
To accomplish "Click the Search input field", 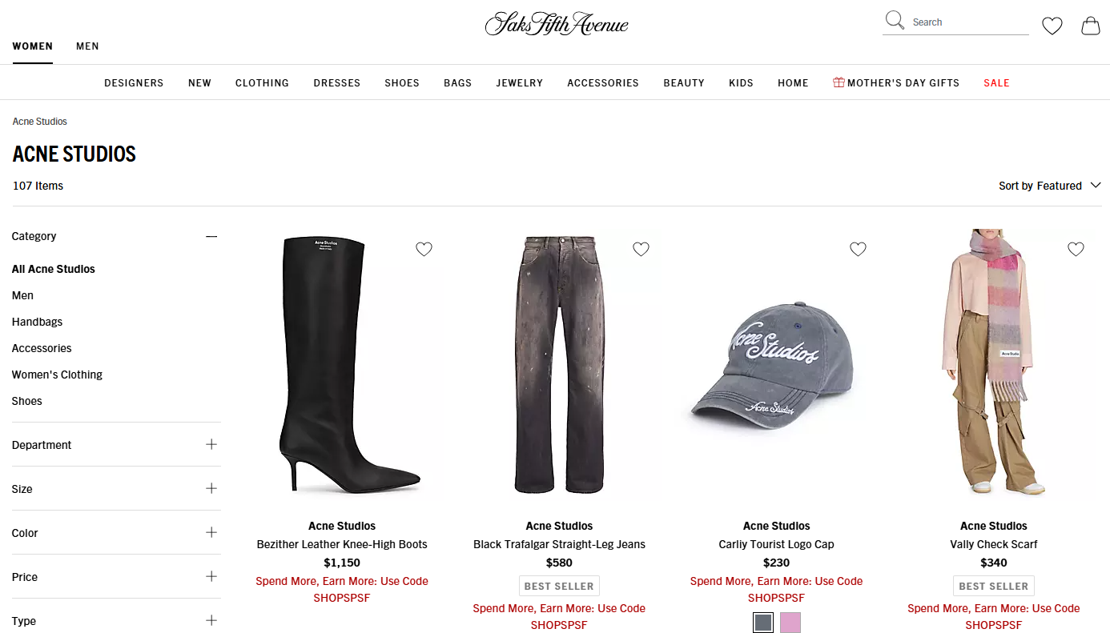I will coord(969,22).
